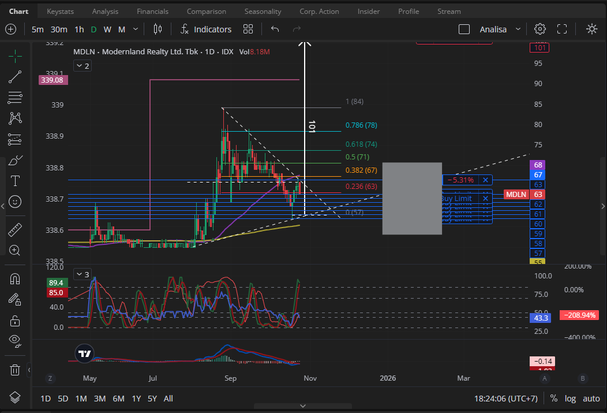Image resolution: width=607 pixels, height=413 pixels.
Task: Choose the ruler measure tool
Action: point(15,230)
